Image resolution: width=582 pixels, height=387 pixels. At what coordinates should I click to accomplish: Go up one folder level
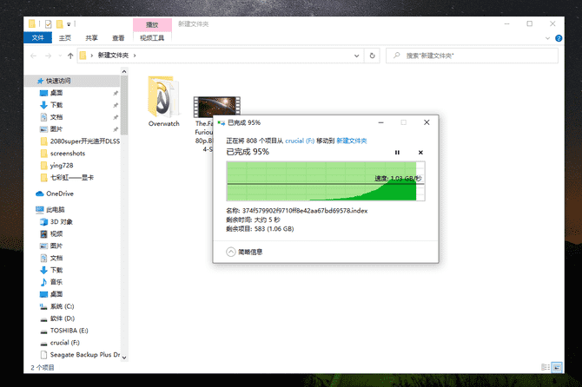pos(69,56)
